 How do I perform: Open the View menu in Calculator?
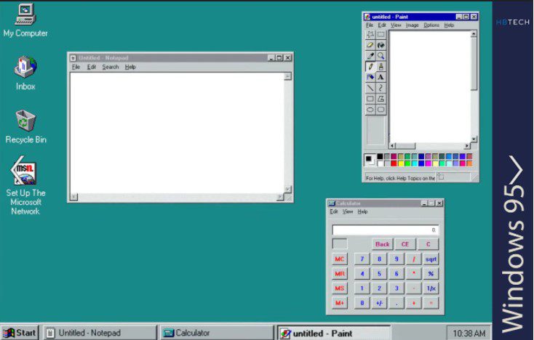click(348, 212)
